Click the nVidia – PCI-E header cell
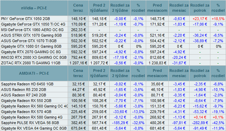Screen dimensions: 226x131 click(x=34, y=8)
